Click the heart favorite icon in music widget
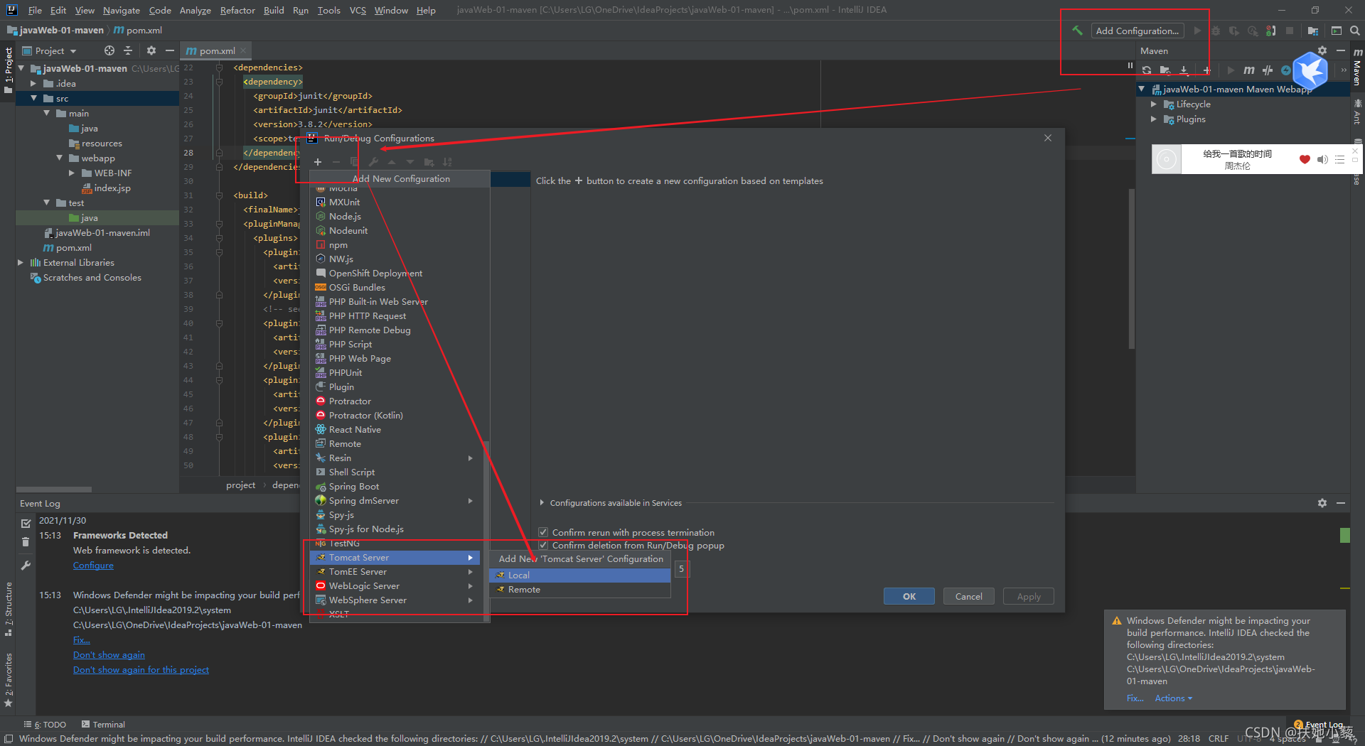This screenshot has width=1365, height=746. pyautogui.click(x=1305, y=160)
